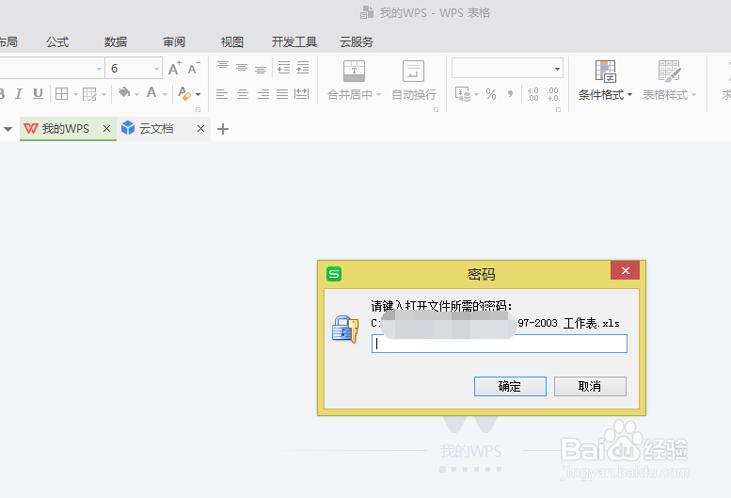The height and width of the screenshot is (498, 731).
Task: Open the 云服务 ribbon tab
Action: coord(357,42)
